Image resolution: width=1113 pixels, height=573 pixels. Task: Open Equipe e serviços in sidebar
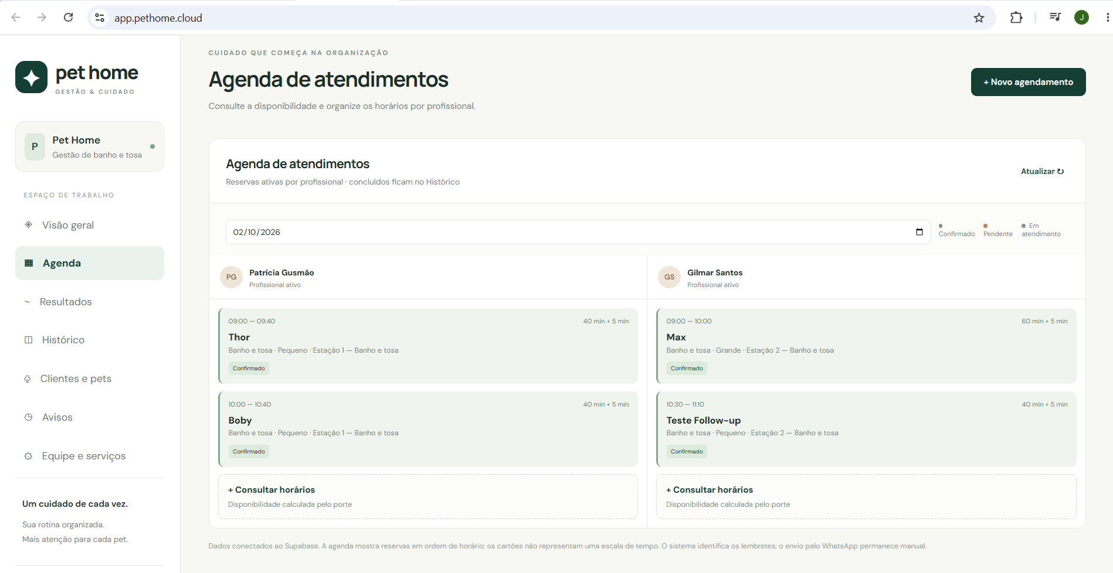pos(90,456)
